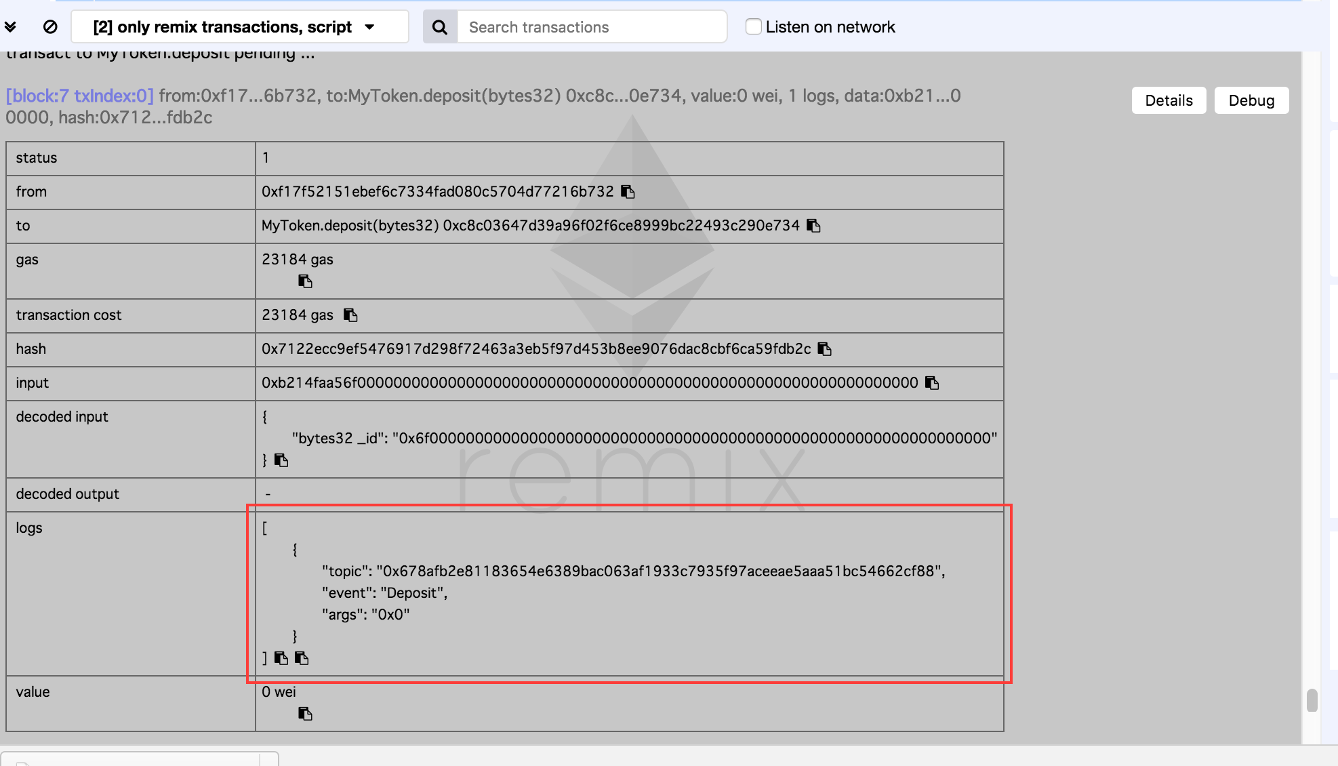Copy the decoded input JSON
Viewport: 1338px width, 766px height.
[x=281, y=460]
